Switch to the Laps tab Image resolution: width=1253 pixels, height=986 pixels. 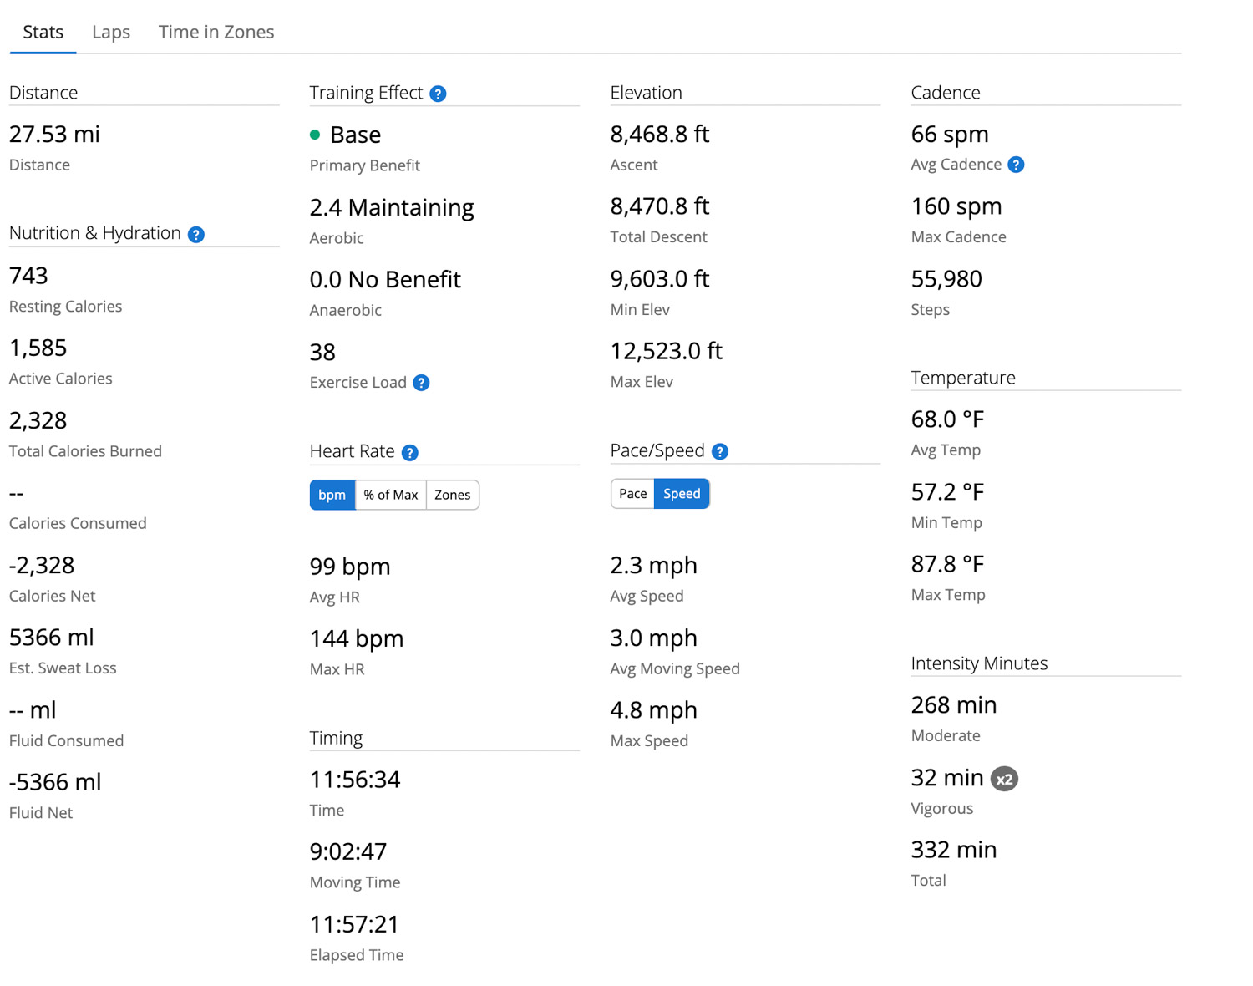tap(111, 32)
